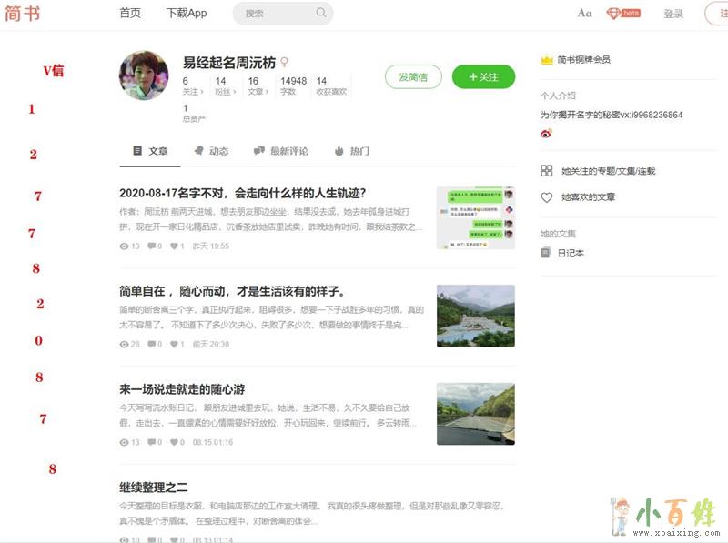Switch to the 最新评论 tab
Screen dimensions: 728x543
click(x=280, y=151)
